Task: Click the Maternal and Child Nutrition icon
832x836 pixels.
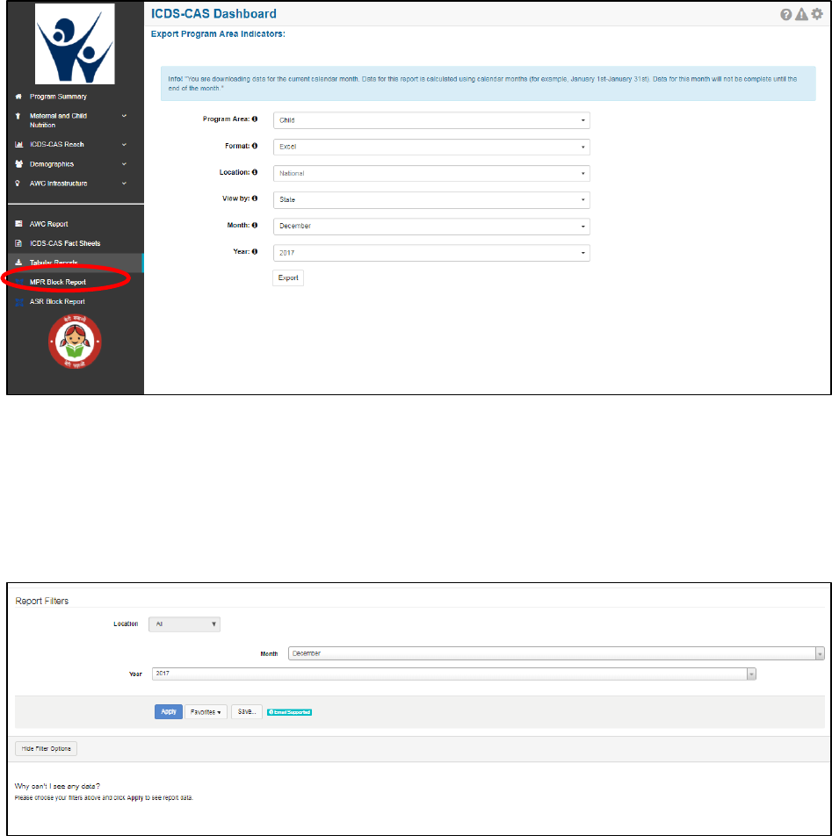Action: pos(18,116)
